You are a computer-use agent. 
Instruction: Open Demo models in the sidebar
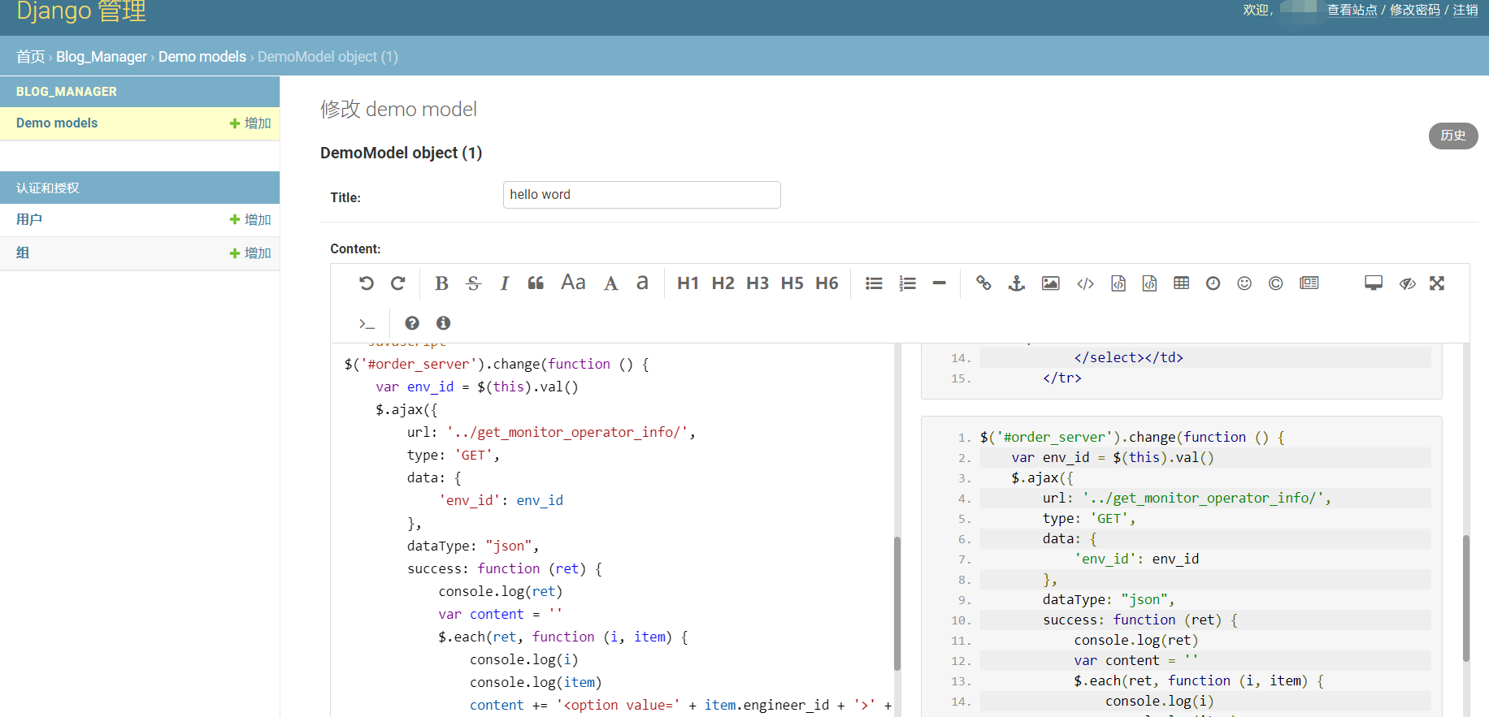(57, 123)
